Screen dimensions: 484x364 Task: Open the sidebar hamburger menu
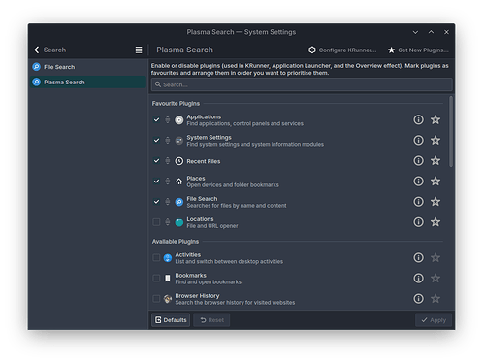tap(139, 50)
